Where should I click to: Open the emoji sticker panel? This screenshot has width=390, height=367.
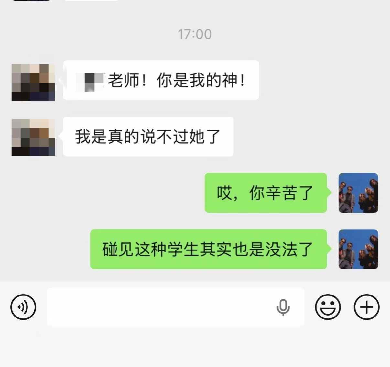328,307
